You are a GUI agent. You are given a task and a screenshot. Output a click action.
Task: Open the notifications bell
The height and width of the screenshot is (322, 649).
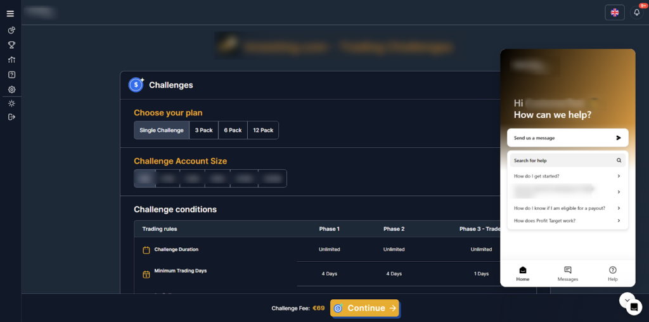pyautogui.click(x=637, y=13)
